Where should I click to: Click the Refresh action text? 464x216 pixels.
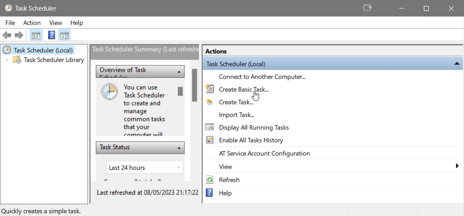click(x=229, y=180)
